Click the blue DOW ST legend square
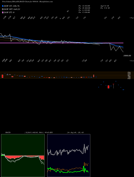134x177 pixels. [3, 6]
